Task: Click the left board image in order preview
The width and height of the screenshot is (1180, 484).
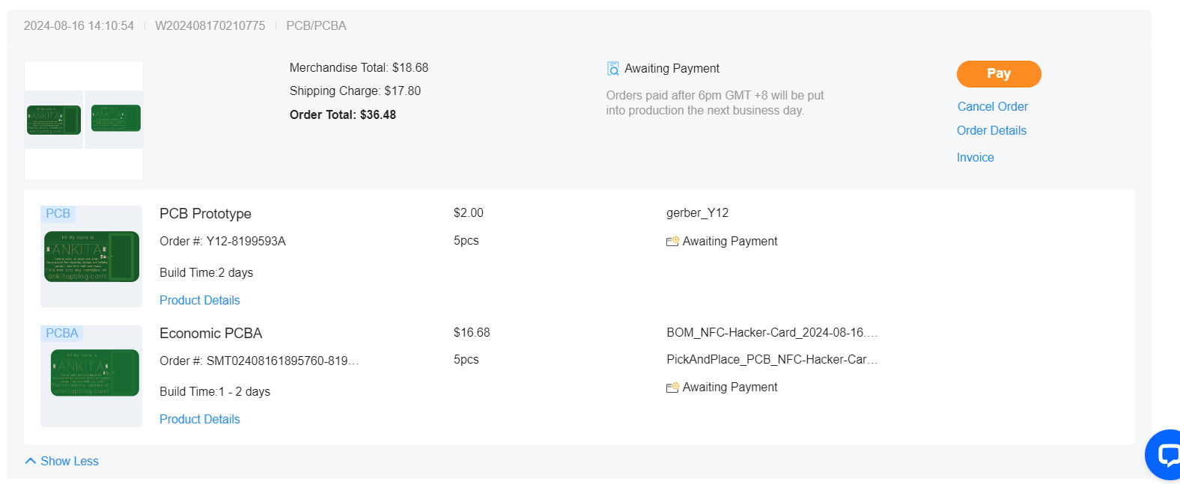Action: (54, 120)
